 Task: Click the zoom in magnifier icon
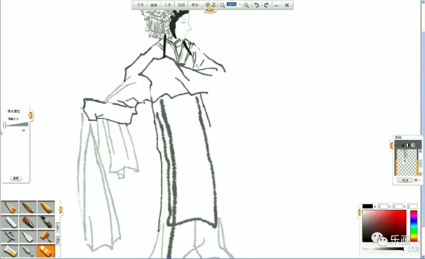coord(246,5)
